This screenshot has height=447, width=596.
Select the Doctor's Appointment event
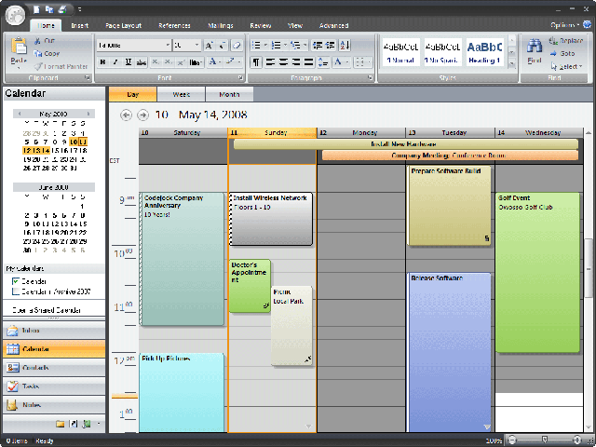[x=250, y=286]
